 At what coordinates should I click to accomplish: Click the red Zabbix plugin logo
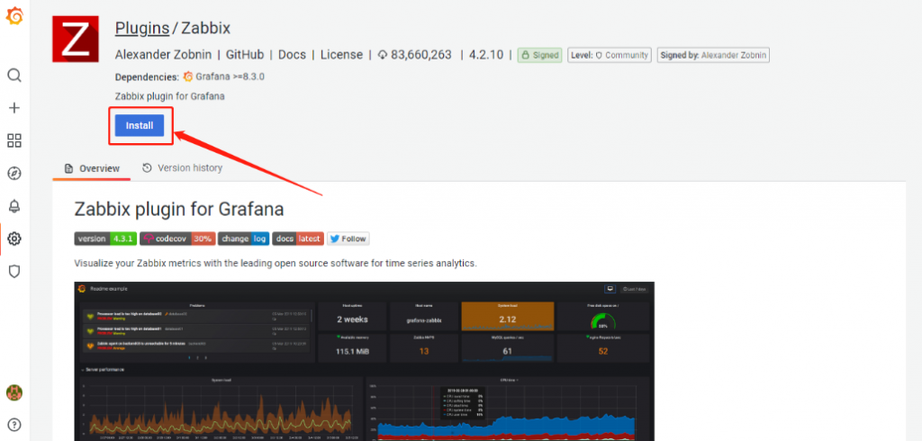tap(76, 39)
